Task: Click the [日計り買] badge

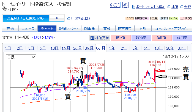Action: coord(186,18)
